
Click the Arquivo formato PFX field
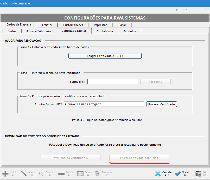pyautogui.click(x=104, y=104)
